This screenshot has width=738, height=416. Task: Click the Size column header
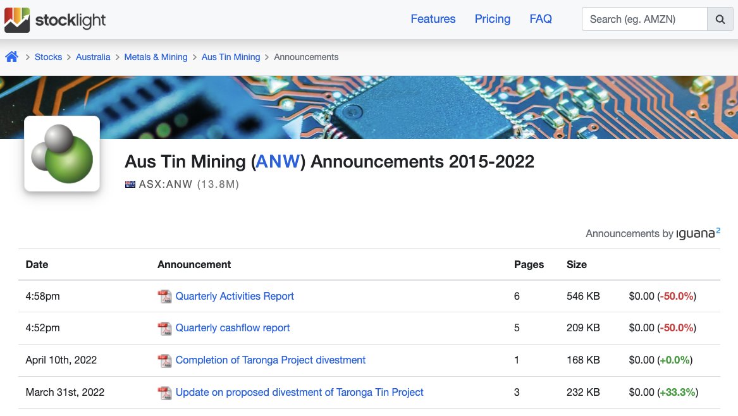[577, 264]
